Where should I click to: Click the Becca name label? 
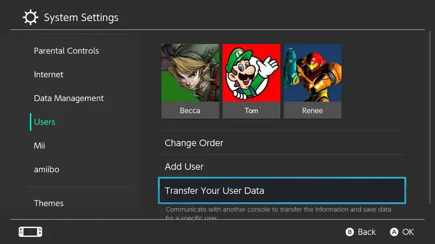coord(190,111)
